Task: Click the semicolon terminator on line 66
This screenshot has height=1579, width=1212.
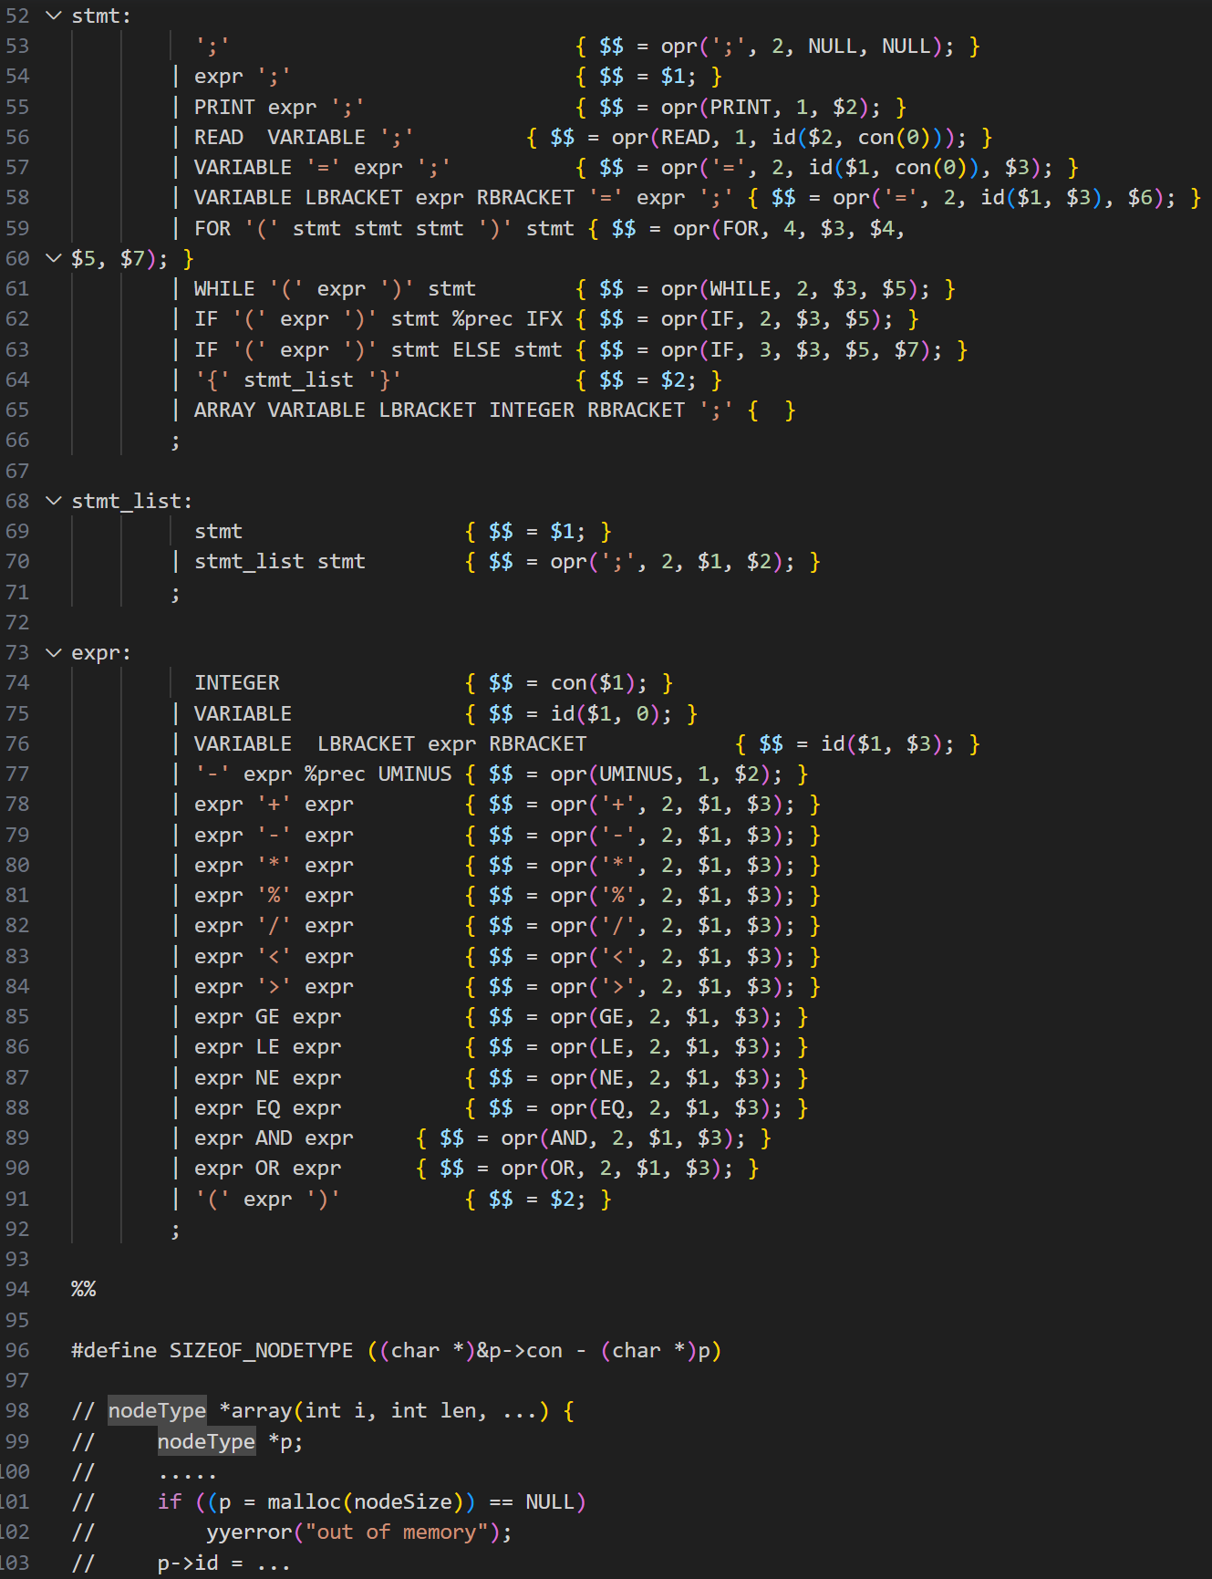Action: [x=175, y=441]
